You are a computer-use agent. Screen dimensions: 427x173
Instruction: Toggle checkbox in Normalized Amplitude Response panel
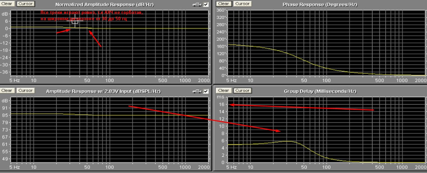click(x=205, y=4)
